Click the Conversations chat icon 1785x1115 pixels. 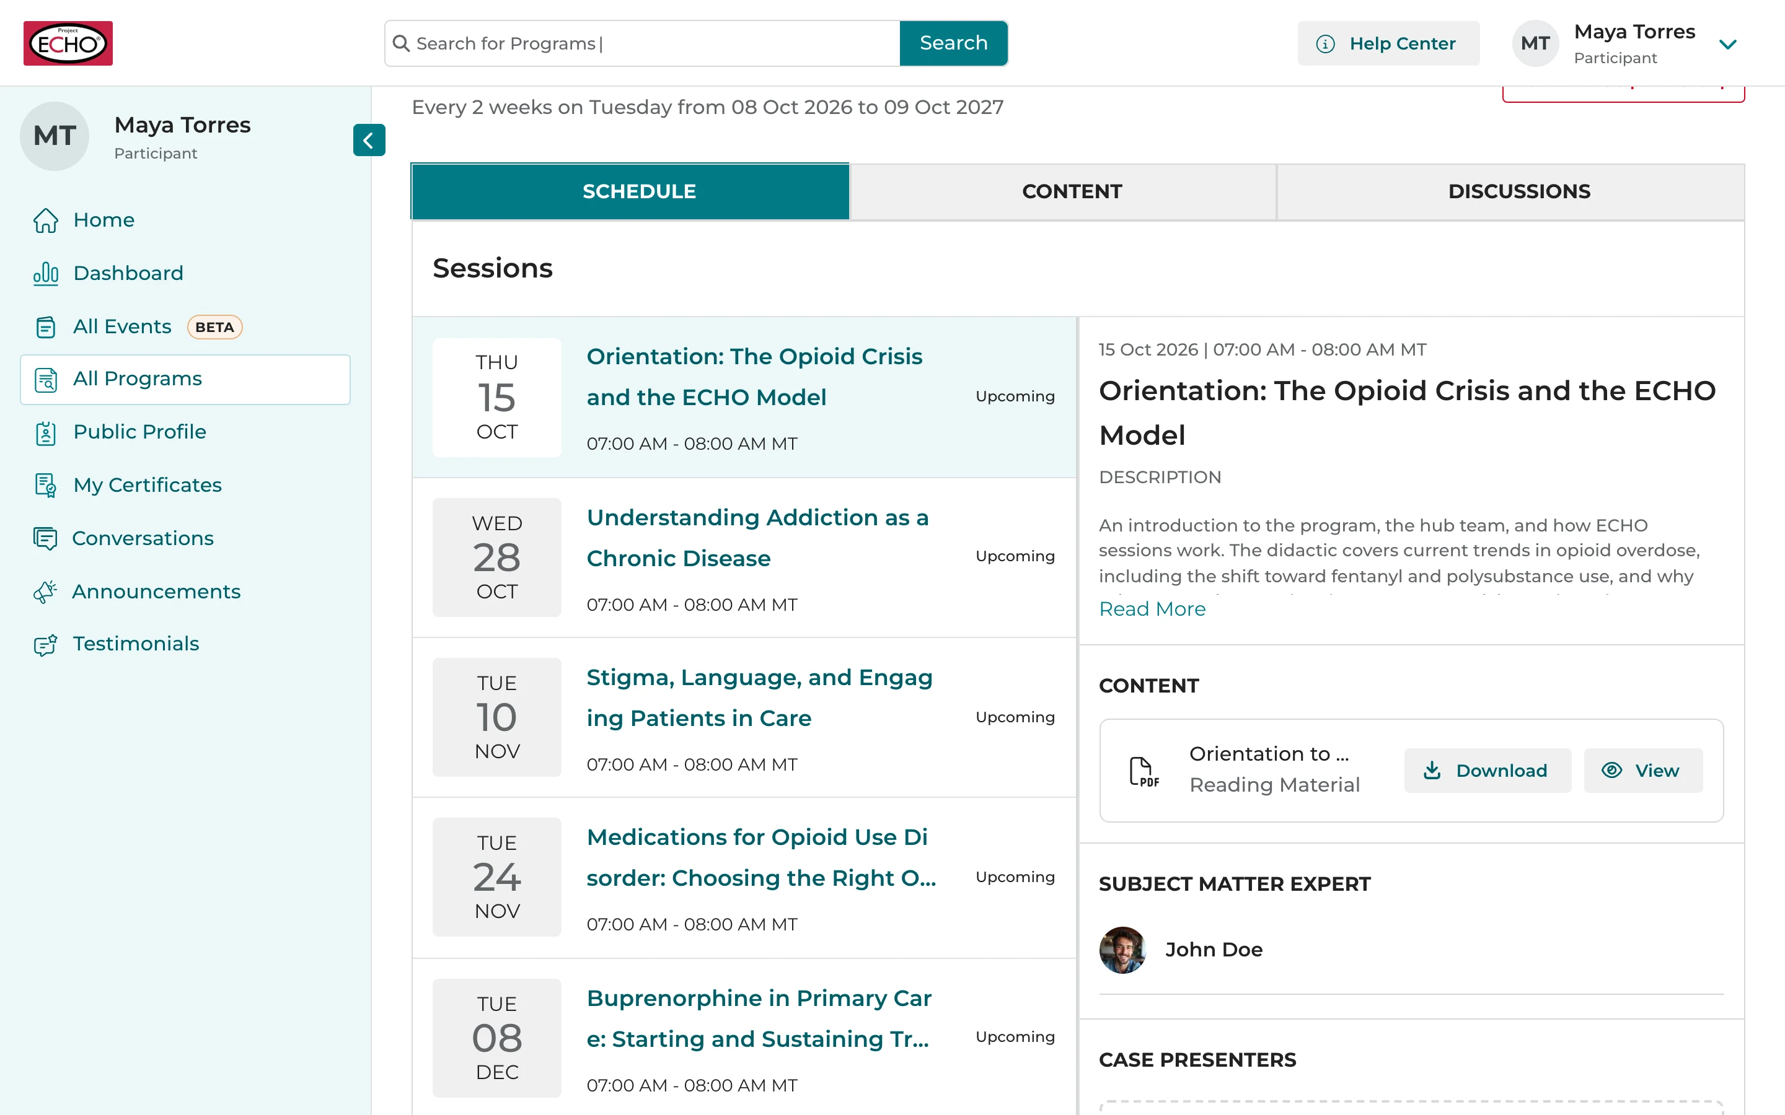pos(45,538)
